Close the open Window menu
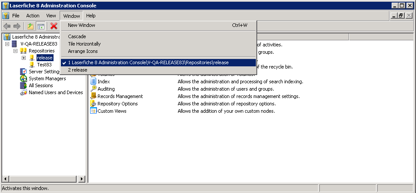The width and height of the screenshot is (416, 193). point(71,16)
